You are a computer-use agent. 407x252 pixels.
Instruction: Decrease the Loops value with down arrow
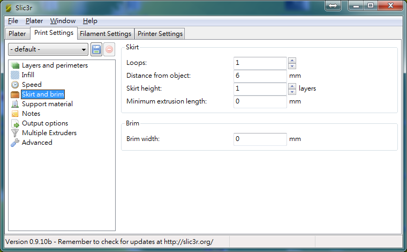(292, 66)
